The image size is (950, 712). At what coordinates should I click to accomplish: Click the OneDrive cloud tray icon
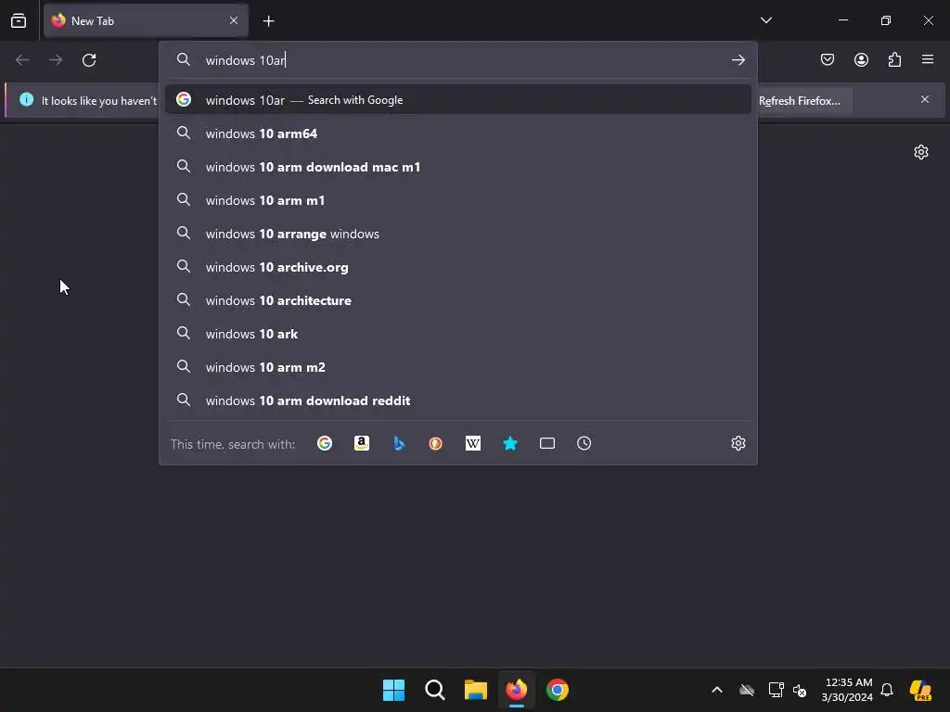[x=747, y=690]
